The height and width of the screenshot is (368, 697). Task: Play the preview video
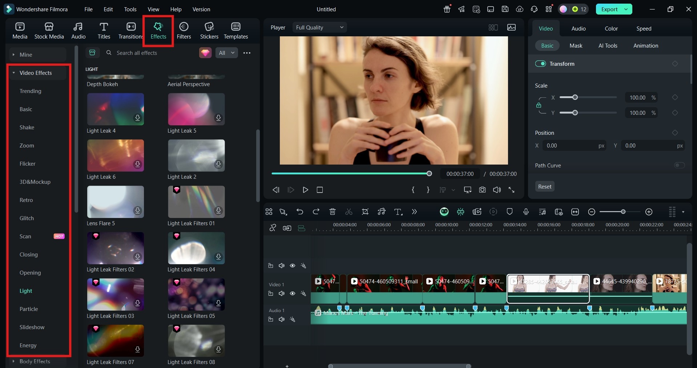(x=305, y=190)
